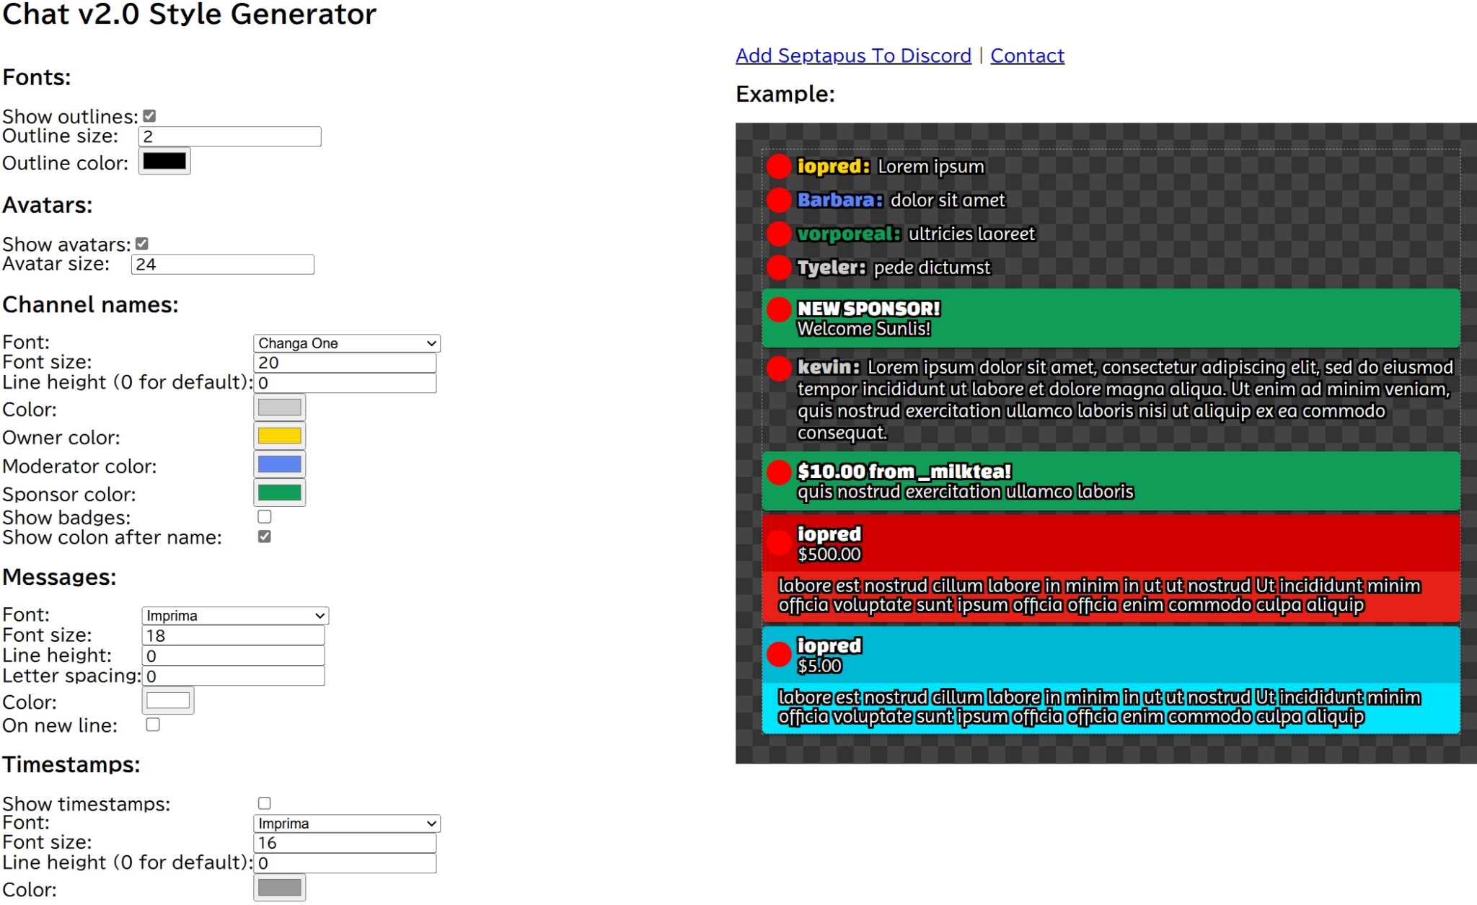The width and height of the screenshot is (1477, 905).
Task: Click the avatar in NEW SPONSOR banner
Action: click(778, 309)
